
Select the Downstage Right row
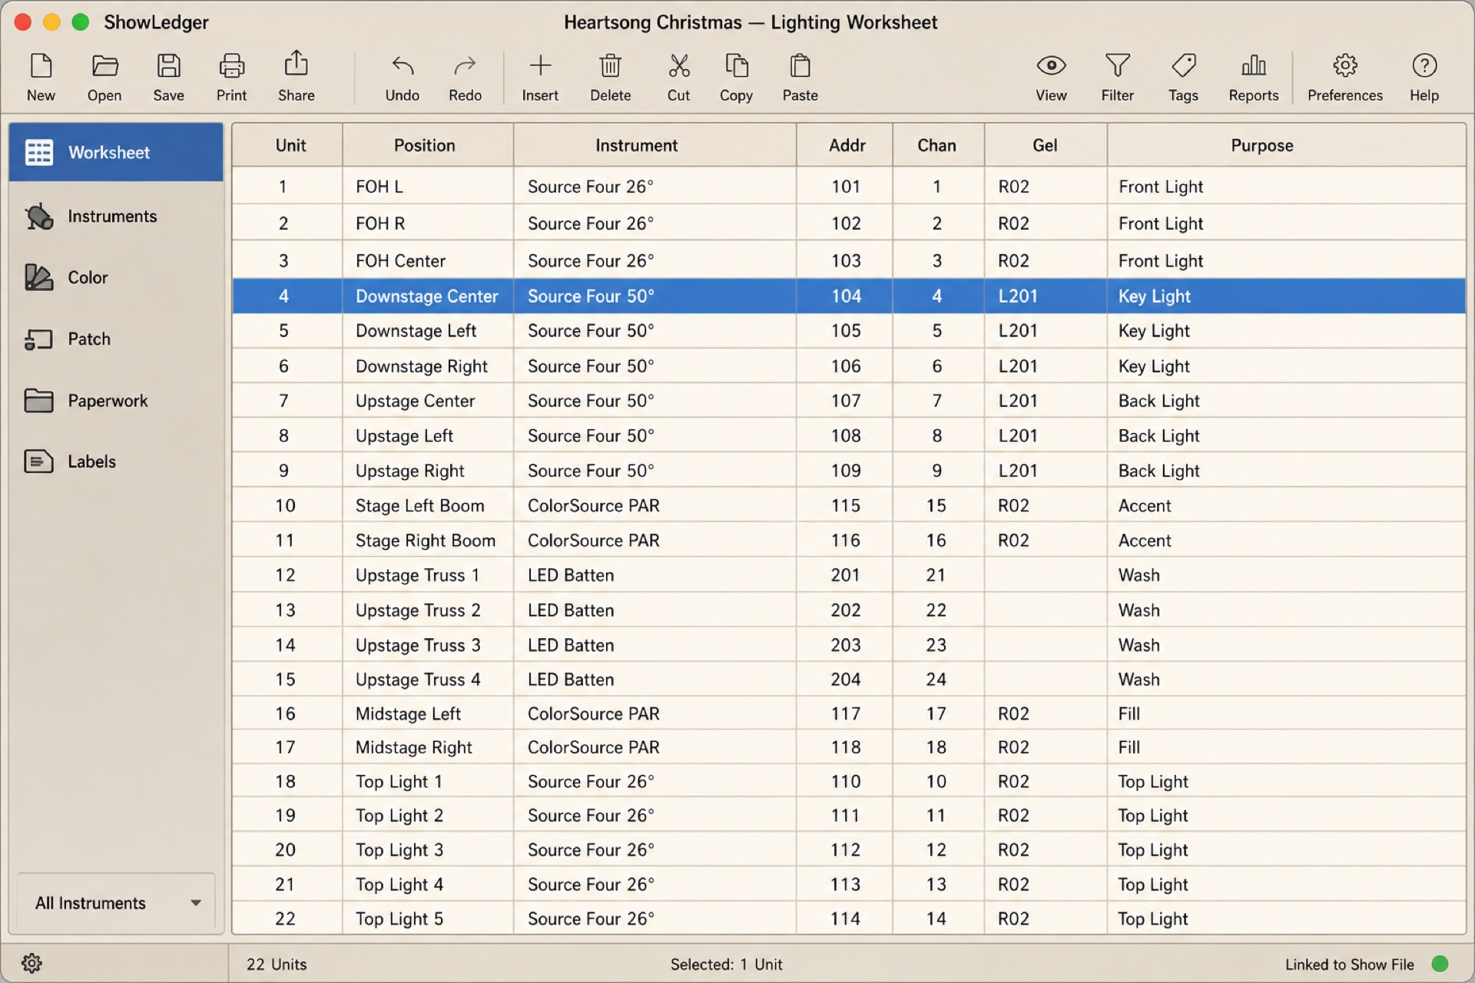coord(849,366)
